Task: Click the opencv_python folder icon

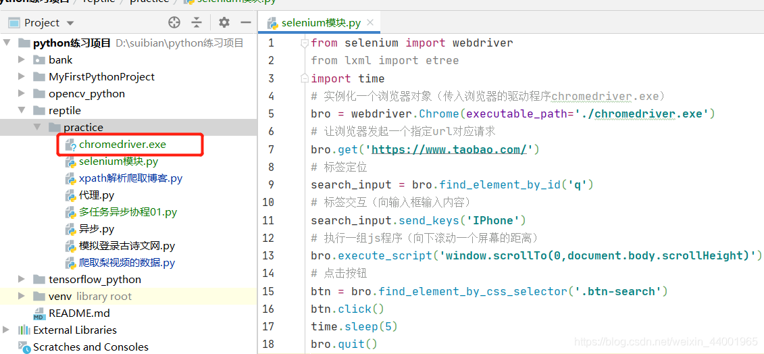Action: [x=39, y=94]
